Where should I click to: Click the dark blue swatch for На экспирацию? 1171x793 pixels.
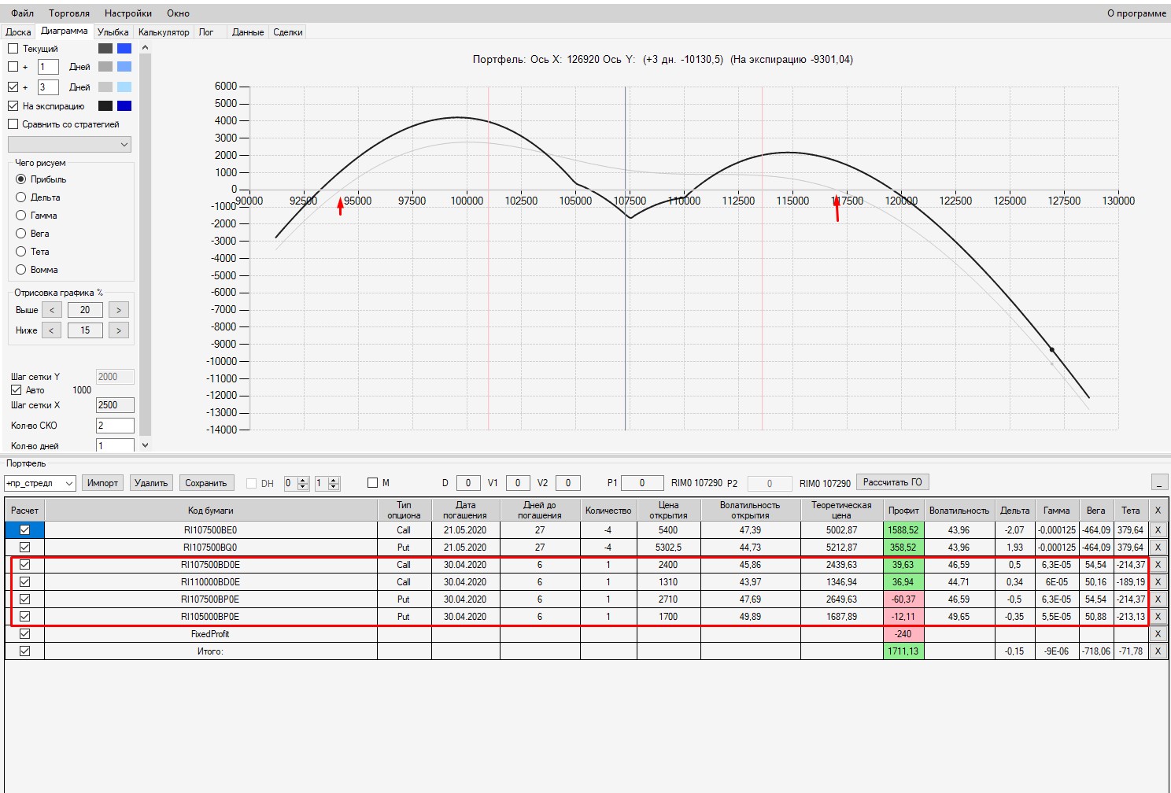pos(124,106)
